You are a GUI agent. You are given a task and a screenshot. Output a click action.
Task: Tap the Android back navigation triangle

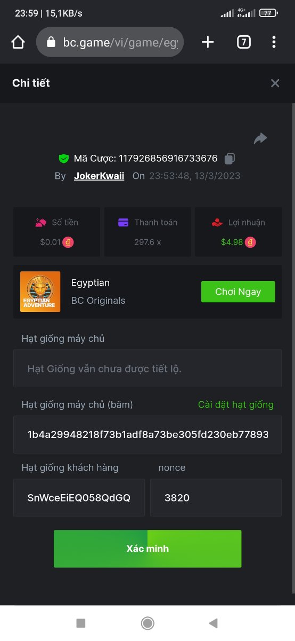pos(214,623)
